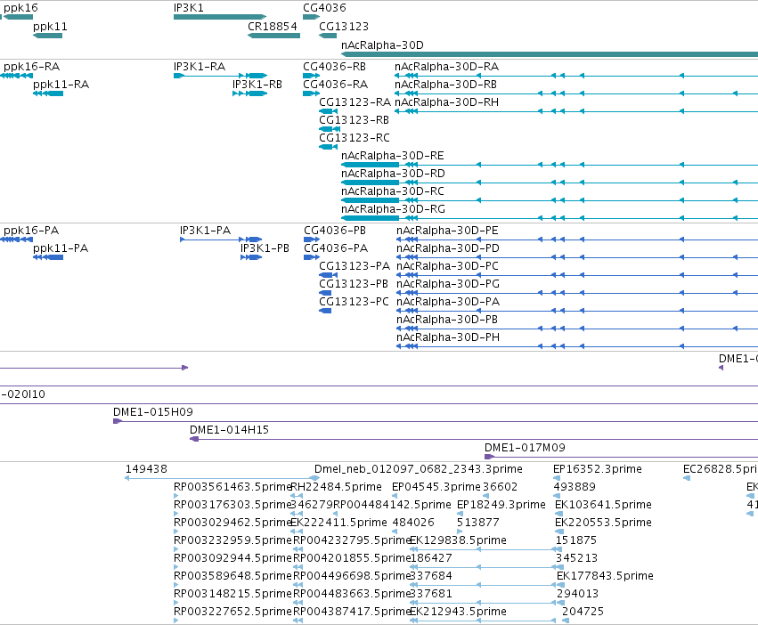Click the nAcRalpha-30D-RC transcript label
Screen dimensions: 758x625
(393, 191)
